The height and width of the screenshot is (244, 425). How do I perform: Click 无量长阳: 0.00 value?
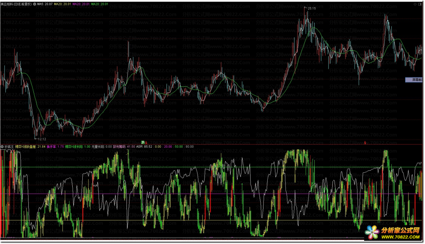[x=102, y=147]
